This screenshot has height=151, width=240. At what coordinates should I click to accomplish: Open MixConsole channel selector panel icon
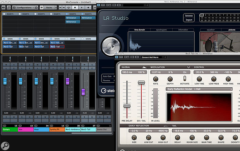click(x=3, y=7)
